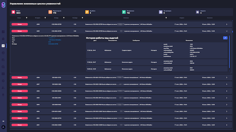Open filter for the Описание column
236x132 pixels.
[166, 18]
